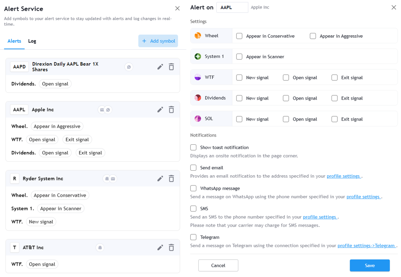Delete the AAPD alert with trash icon
Viewport: 401px width, 277px height.
pos(171,67)
